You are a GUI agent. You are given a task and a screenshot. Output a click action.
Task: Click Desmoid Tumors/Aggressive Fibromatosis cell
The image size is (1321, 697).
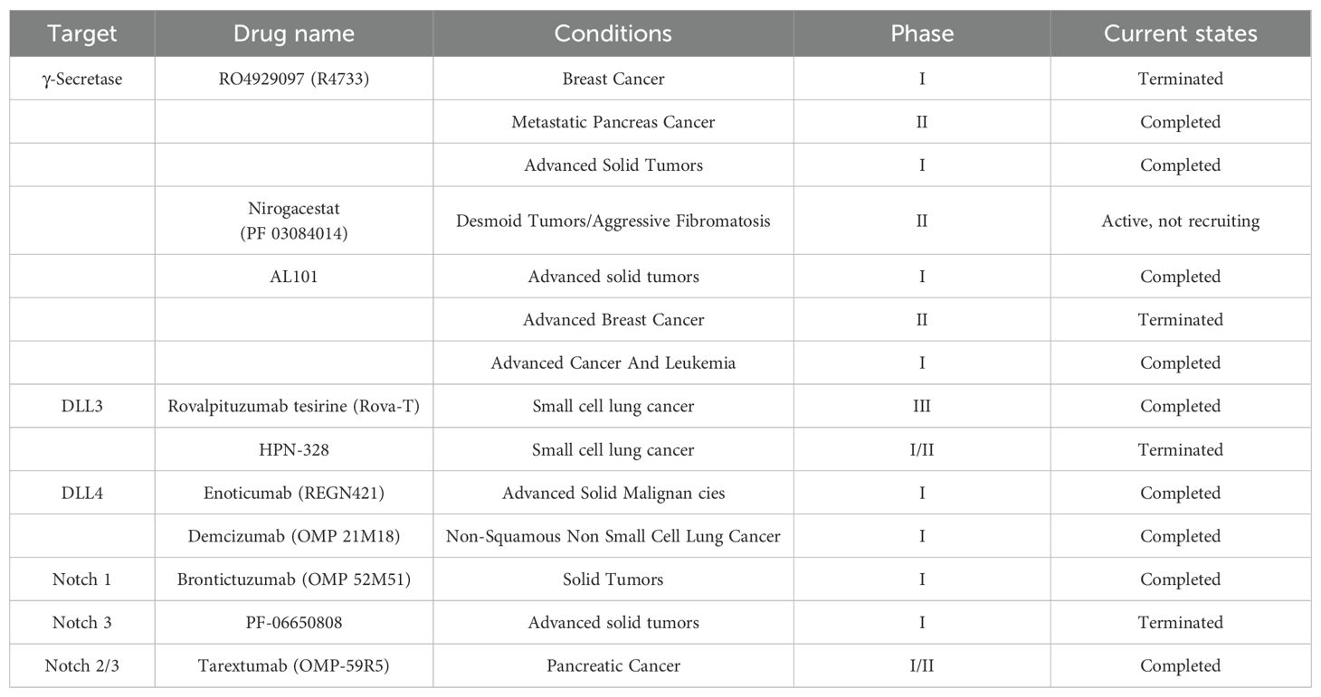(613, 221)
